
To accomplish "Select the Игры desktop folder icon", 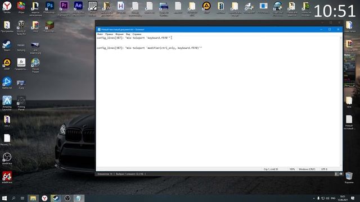I will pyautogui.click(x=21, y=7).
